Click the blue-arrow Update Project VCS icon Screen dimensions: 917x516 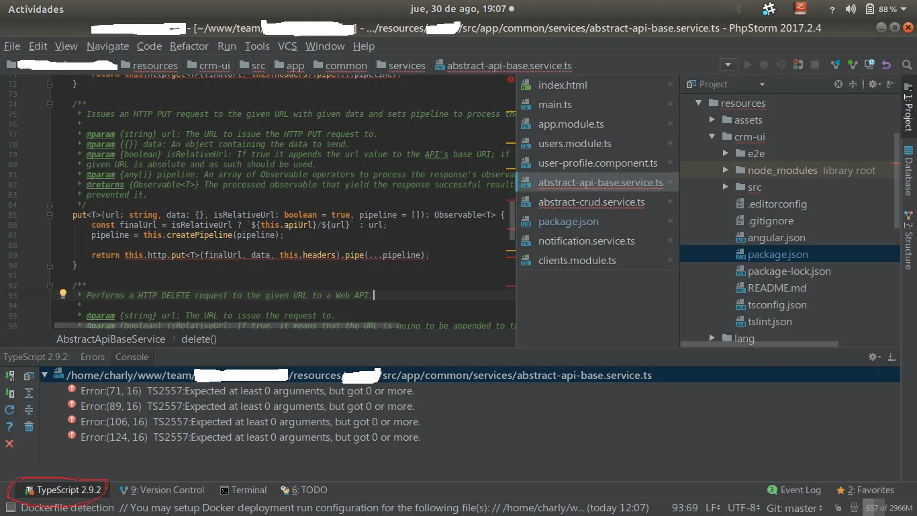pyautogui.click(x=836, y=65)
